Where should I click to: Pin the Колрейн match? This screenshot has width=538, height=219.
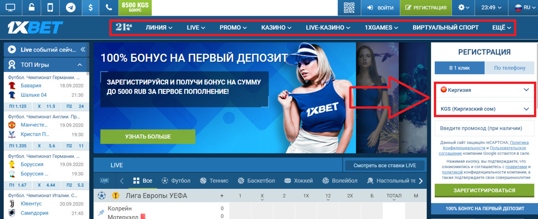pyautogui.click(x=101, y=212)
